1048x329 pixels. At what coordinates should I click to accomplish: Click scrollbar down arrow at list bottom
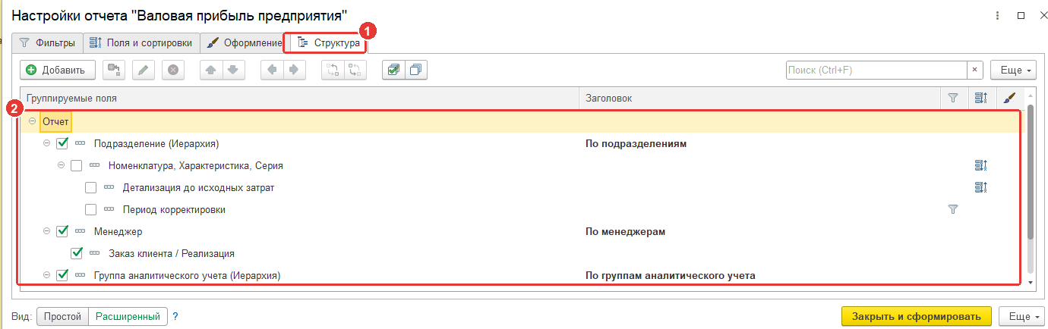tap(1030, 282)
